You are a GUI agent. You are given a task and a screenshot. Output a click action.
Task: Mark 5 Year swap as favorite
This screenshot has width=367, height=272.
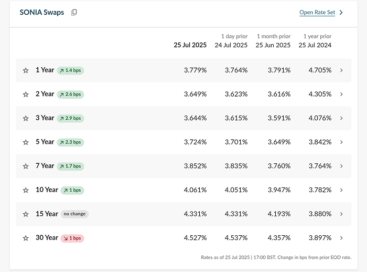pos(26,142)
